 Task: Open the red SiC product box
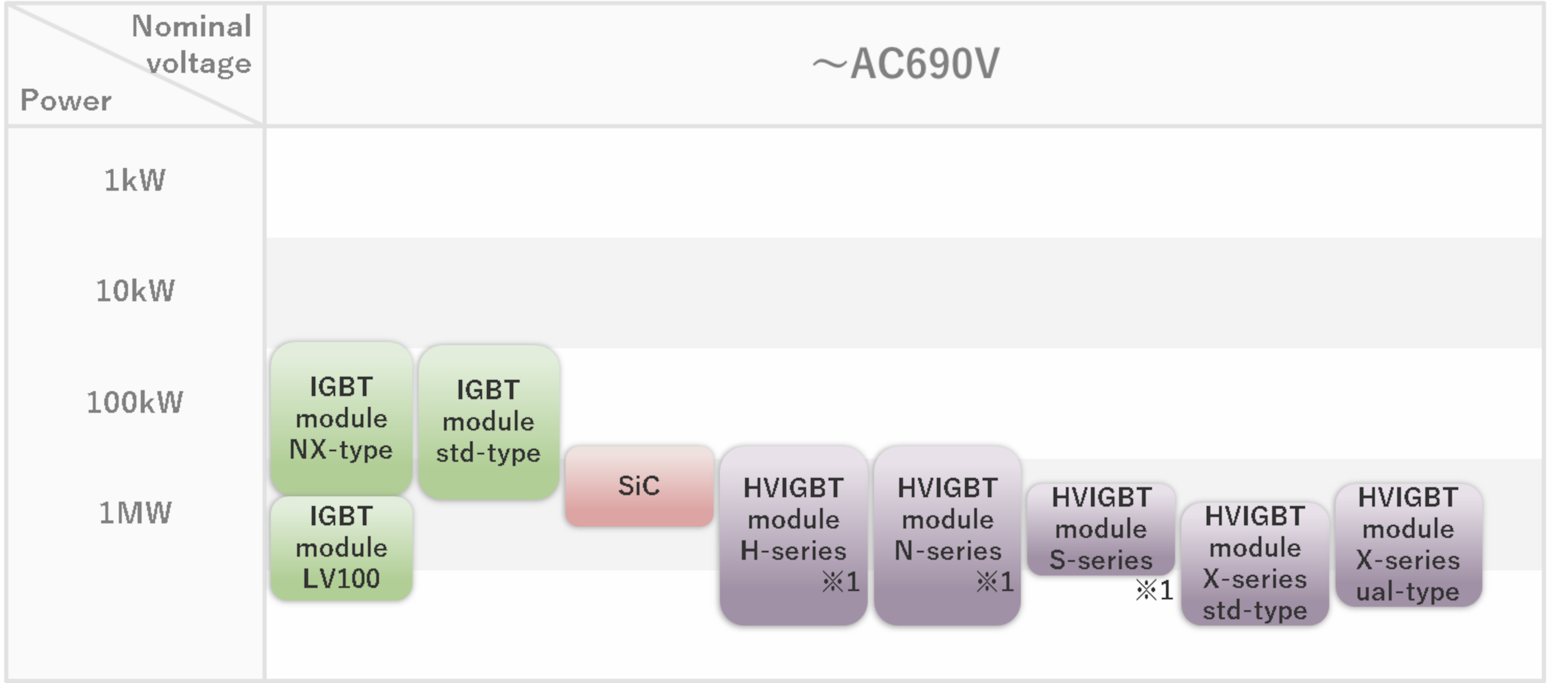click(x=639, y=485)
